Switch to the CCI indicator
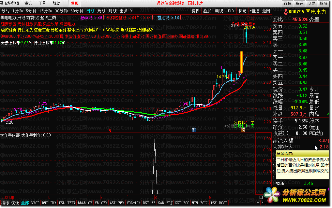 pyautogui.click(x=178, y=203)
